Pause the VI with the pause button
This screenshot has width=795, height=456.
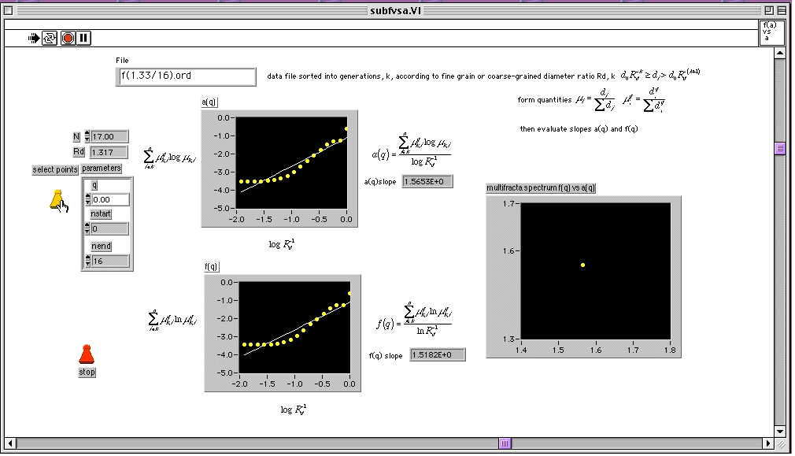pos(83,38)
